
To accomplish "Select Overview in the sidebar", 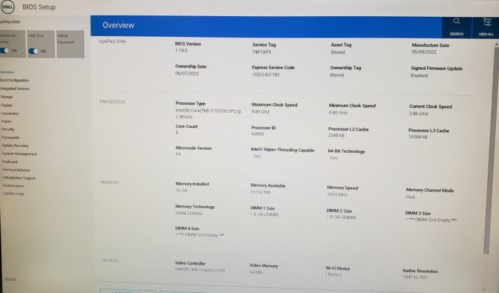I will pos(7,72).
